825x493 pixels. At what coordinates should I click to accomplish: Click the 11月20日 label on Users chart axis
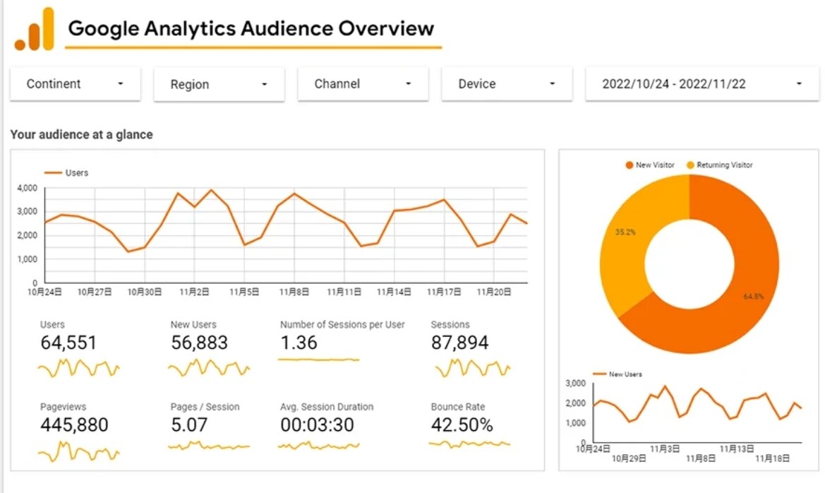tap(493, 292)
